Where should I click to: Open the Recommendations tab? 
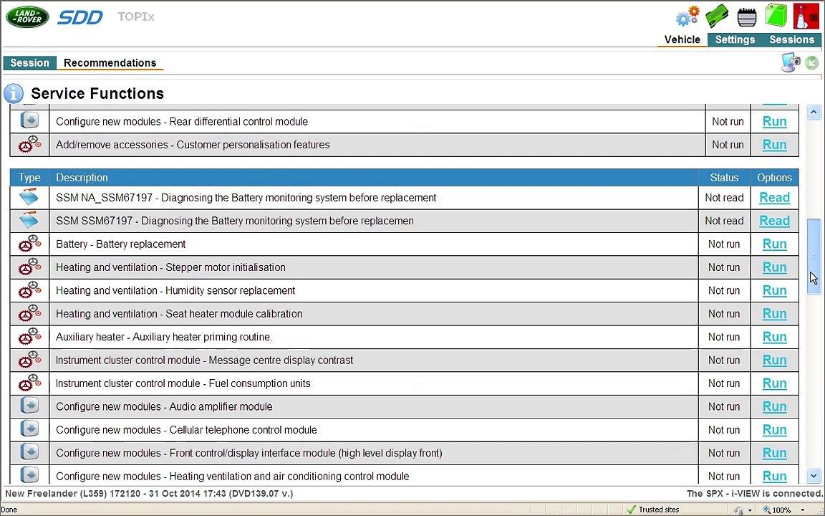(x=110, y=62)
